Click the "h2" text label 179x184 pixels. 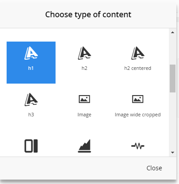click(x=84, y=68)
